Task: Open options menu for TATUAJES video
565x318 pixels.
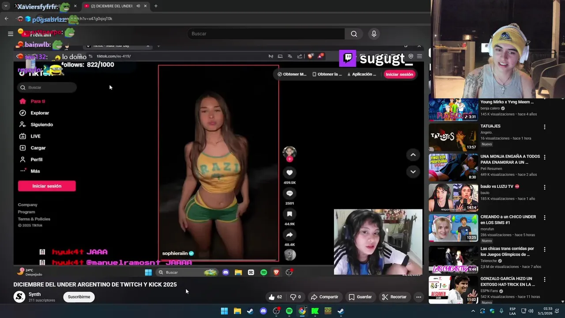Action: tap(544, 127)
